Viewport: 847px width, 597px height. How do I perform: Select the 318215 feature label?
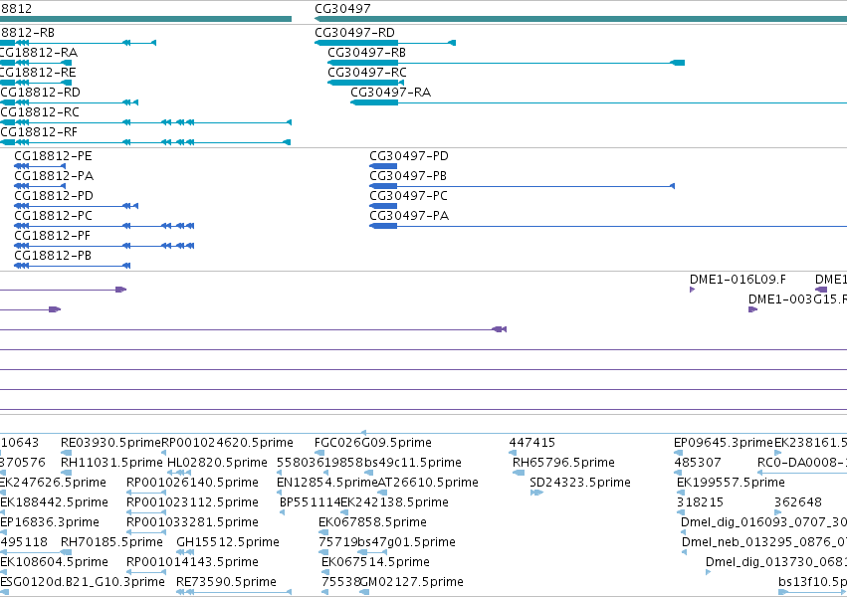[700, 502]
